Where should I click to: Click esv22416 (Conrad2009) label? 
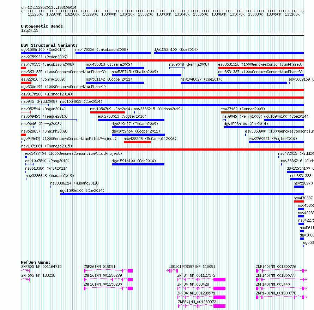point(43,79)
